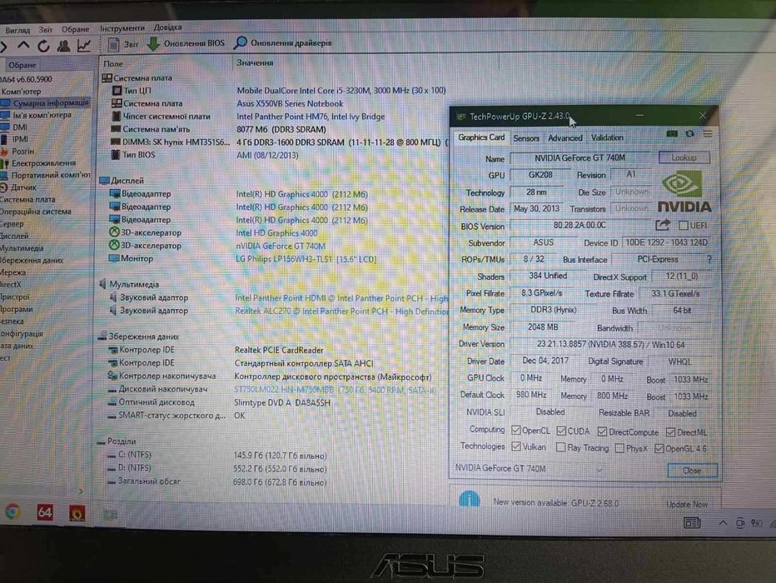
Task: Toggle the OpenGL 4.6 checkbox
Action: 659,448
